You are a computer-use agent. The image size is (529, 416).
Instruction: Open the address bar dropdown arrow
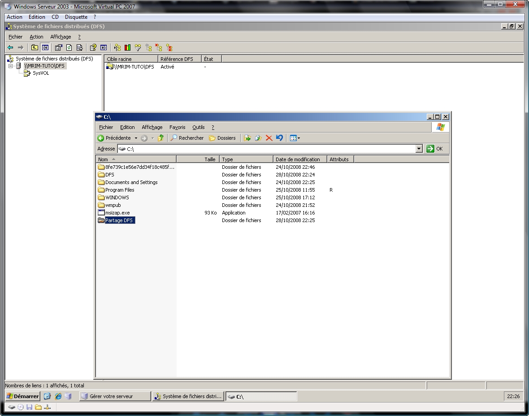(419, 149)
